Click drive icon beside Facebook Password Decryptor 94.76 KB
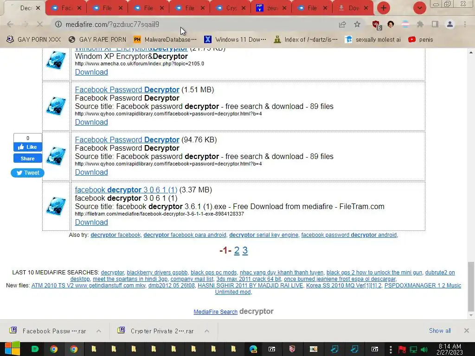The height and width of the screenshot is (356, 475). [x=56, y=156]
